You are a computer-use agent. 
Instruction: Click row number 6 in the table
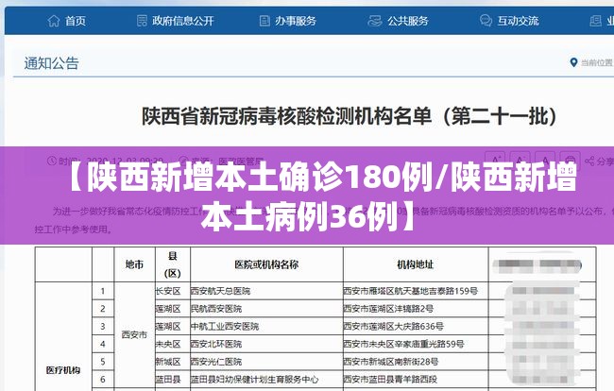[103, 380]
